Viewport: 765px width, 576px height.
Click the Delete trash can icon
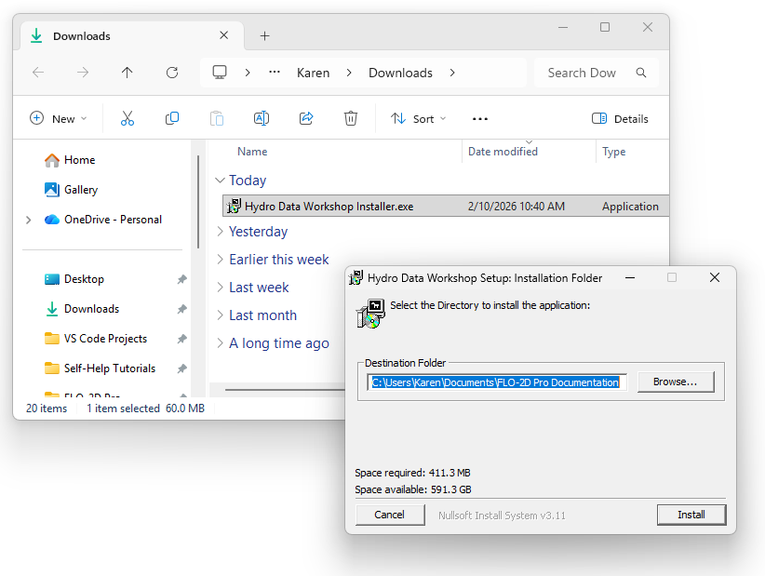pyautogui.click(x=351, y=118)
